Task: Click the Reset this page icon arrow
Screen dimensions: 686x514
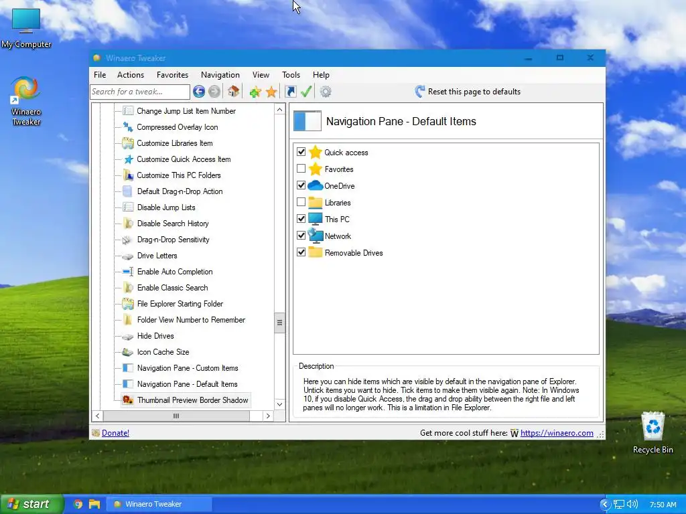Action: (x=419, y=91)
